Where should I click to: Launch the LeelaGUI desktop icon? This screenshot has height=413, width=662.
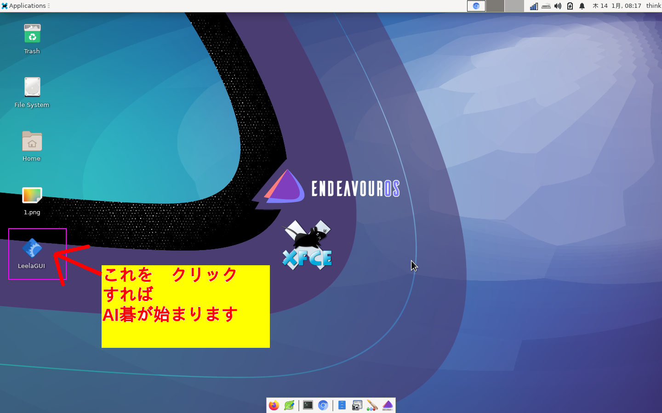tap(32, 254)
